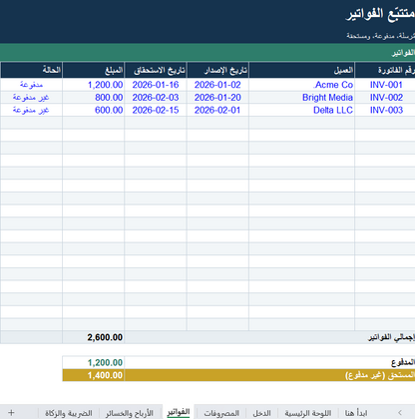This screenshot has width=415, height=419.
Task: Click the Delta LLC client cell
Action: point(302,110)
